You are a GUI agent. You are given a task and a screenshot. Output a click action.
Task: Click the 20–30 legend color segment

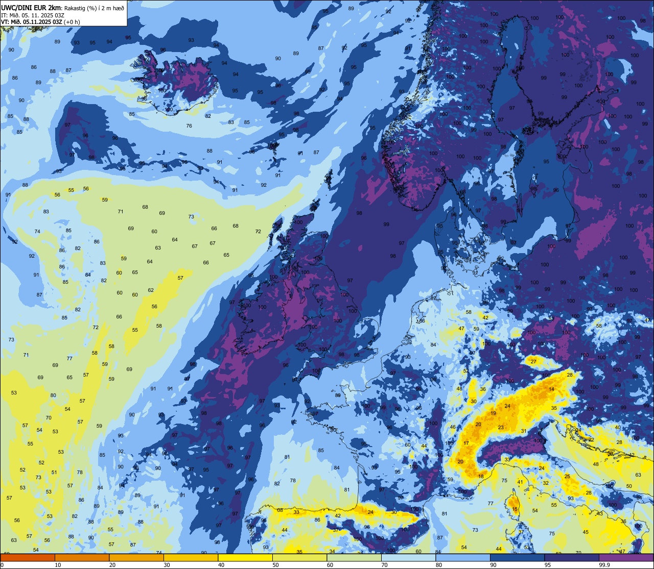pos(136,557)
